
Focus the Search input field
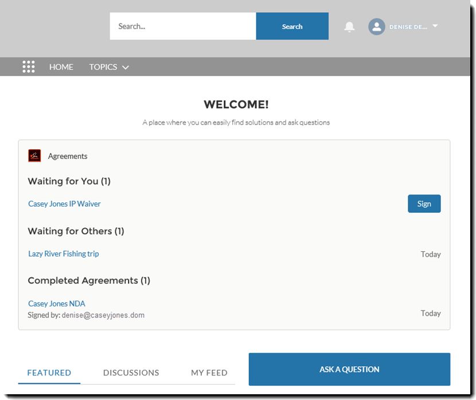coord(183,26)
